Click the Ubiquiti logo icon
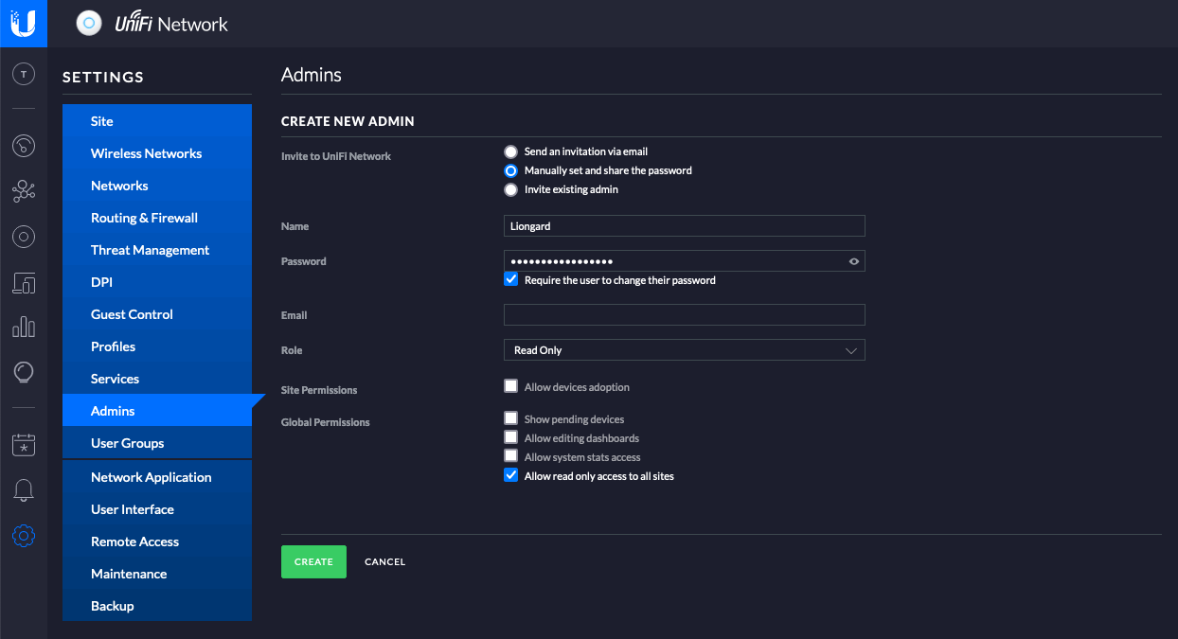This screenshot has height=639, width=1178. [x=24, y=23]
